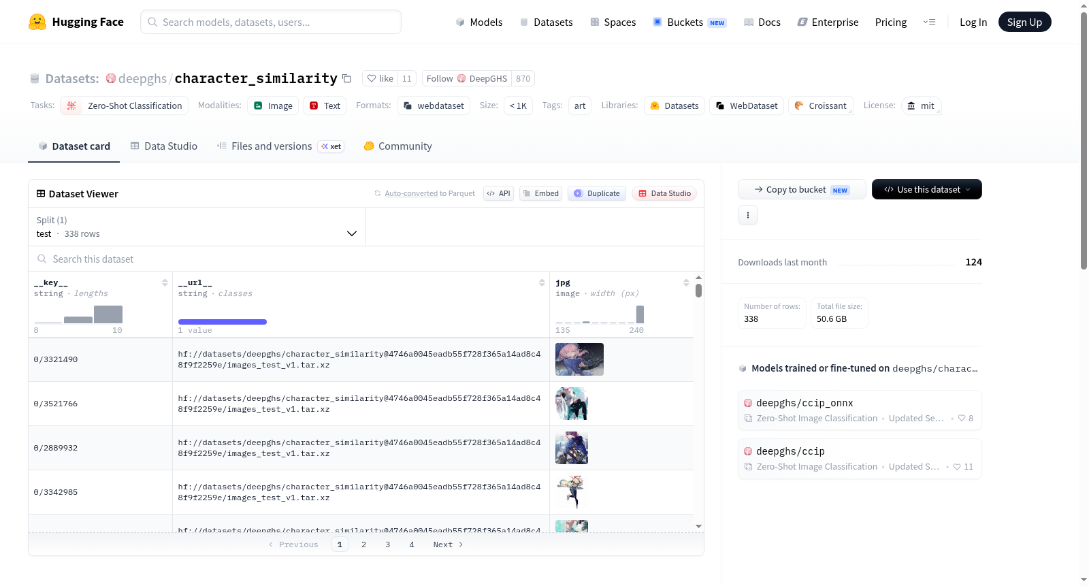Click the Follow DeepGHS button

pos(467,78)
